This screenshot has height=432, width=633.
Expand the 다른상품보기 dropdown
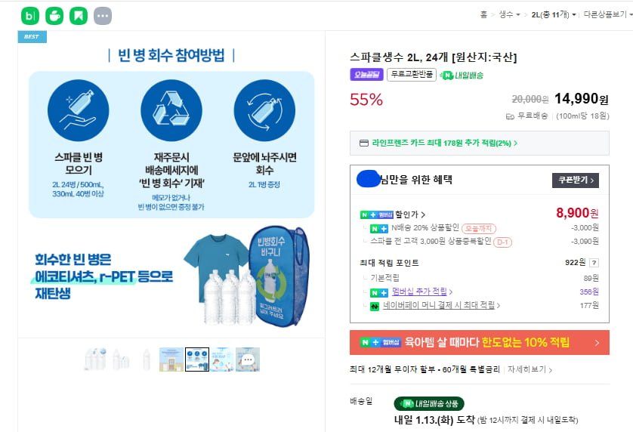tap(606, 14)
